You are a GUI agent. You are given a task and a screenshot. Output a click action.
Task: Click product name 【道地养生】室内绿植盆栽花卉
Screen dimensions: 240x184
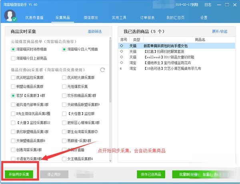pyautogui.click(x=168, y=63)
